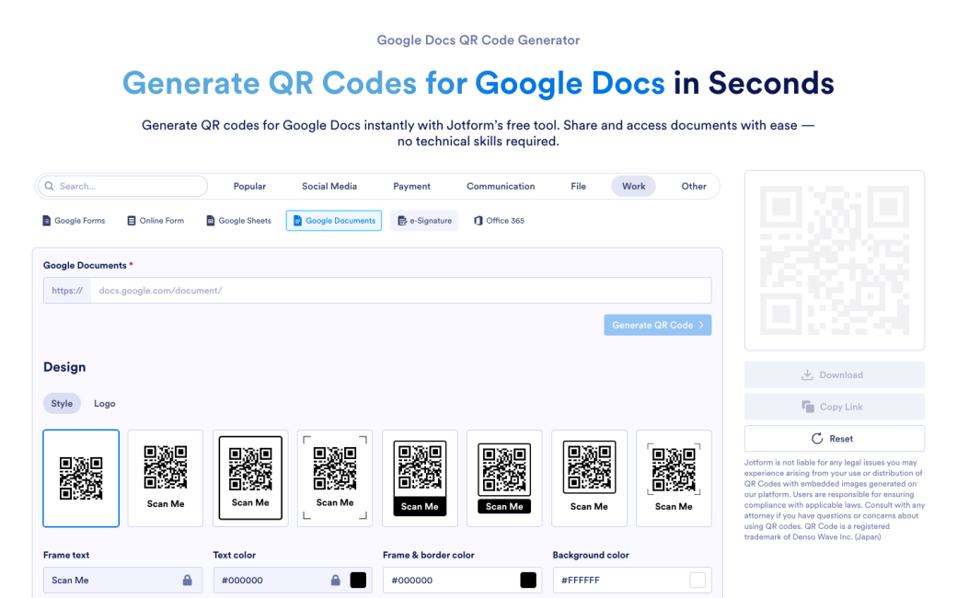The image size is (957, 598).
Task: Click the Google Forms icon
Action: point(46,220)
